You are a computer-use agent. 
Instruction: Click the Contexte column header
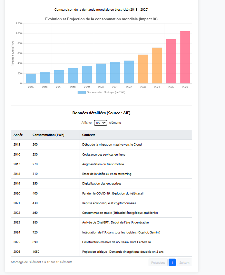point(89,135)
